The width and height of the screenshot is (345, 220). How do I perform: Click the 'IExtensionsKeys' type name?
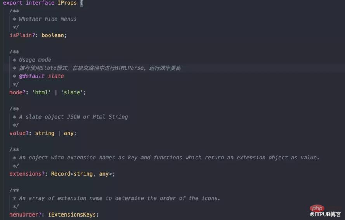(x=72, y=215)
